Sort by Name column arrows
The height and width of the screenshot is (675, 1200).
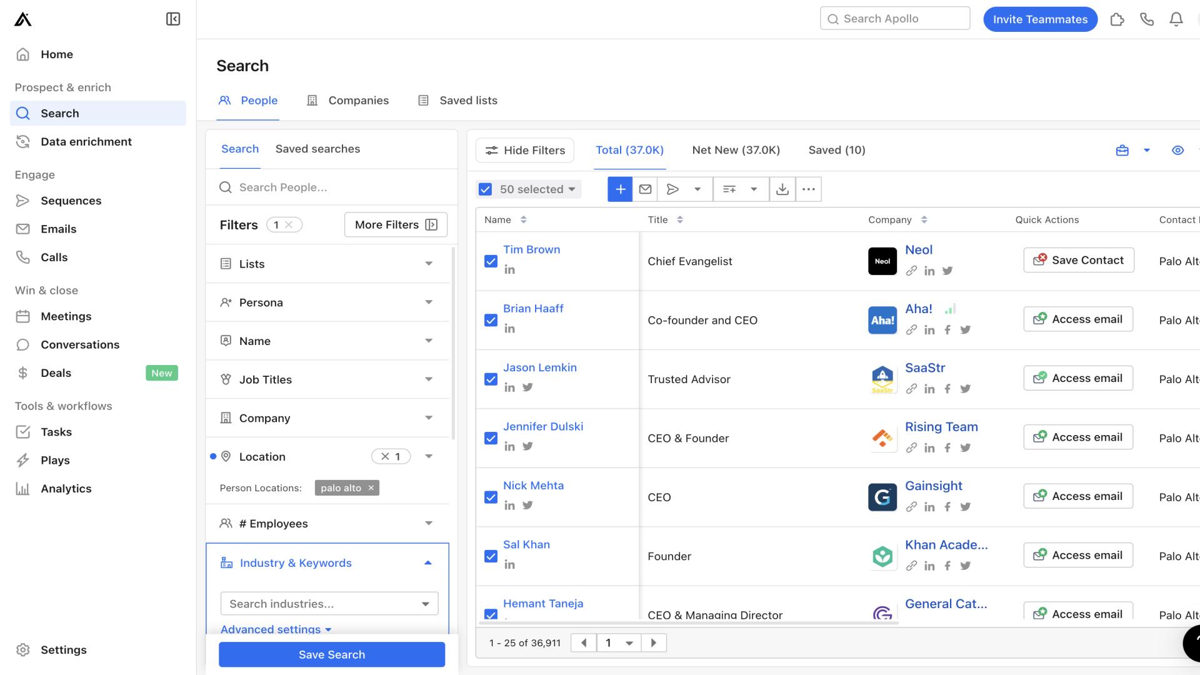click(523, 220)
